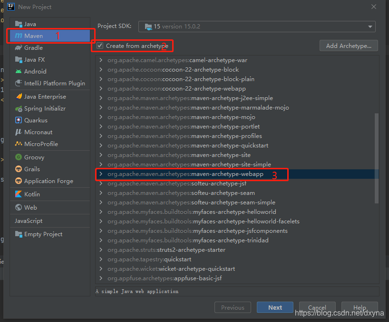Expand maven-archetype-quickstart chevron

(101, 146)
